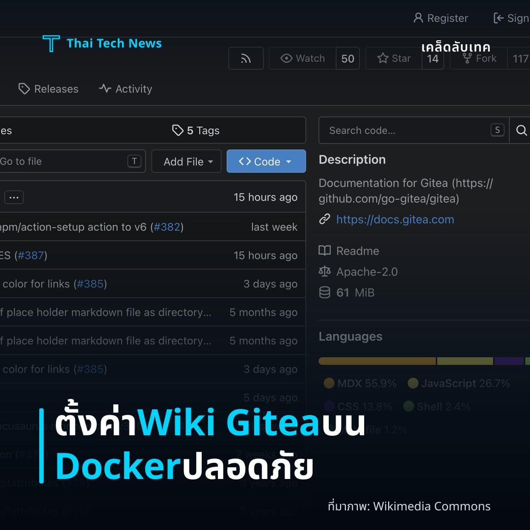Click the MDX segment of language bar
The image size is (530, 530).
coord(377,361)
